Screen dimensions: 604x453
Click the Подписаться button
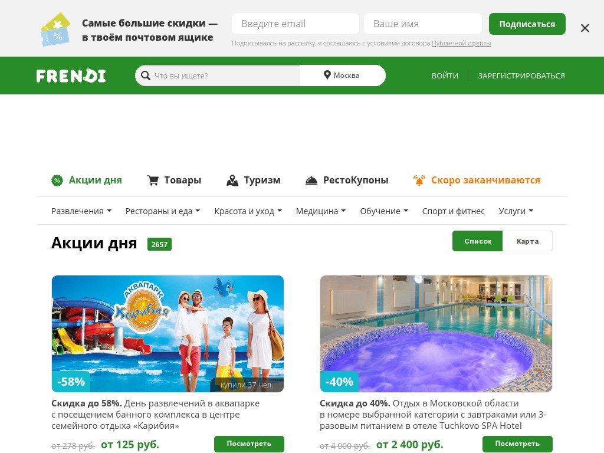pos(527,24)
